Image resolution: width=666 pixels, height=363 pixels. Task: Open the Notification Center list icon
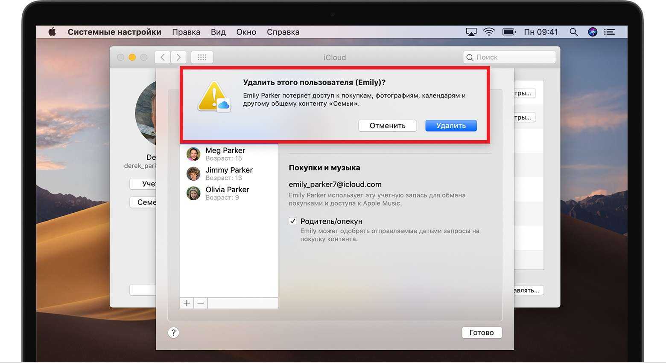610,32
